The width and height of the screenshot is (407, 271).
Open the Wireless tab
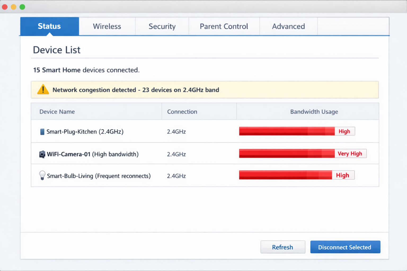pos(107,26)
